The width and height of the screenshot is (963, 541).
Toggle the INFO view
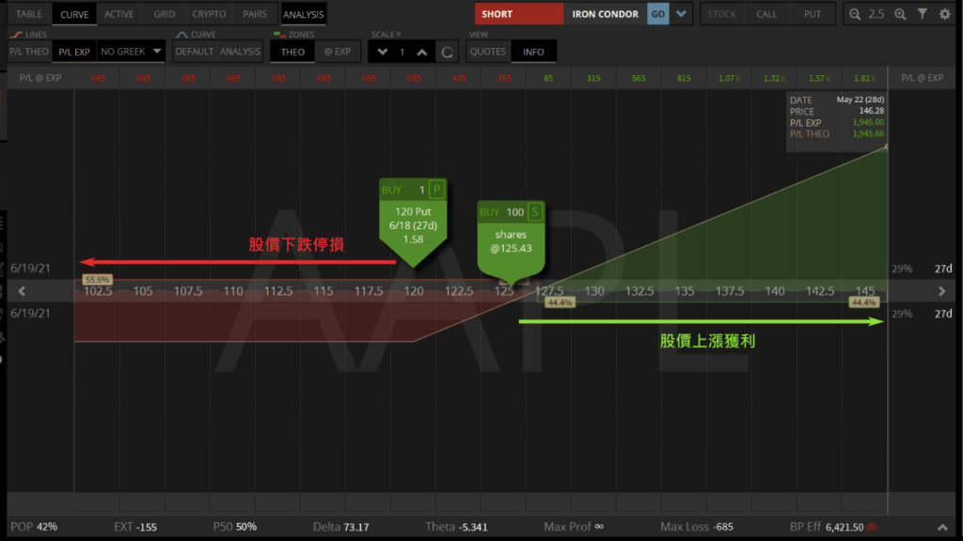coord(533,52)
